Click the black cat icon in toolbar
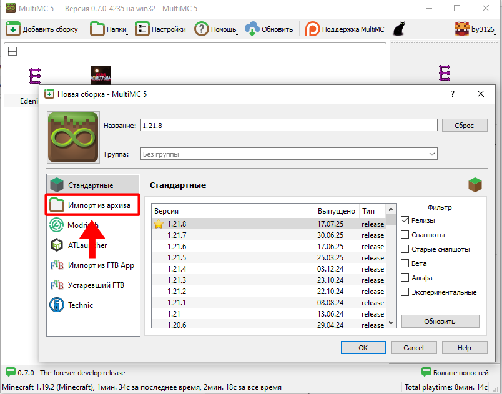The height and width of the screenshot is (394, 502). (399, 29)
